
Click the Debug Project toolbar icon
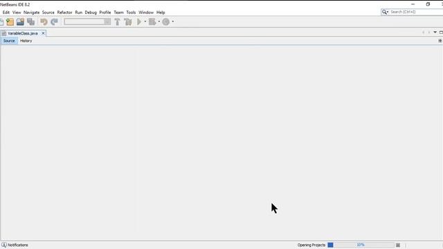152,21
